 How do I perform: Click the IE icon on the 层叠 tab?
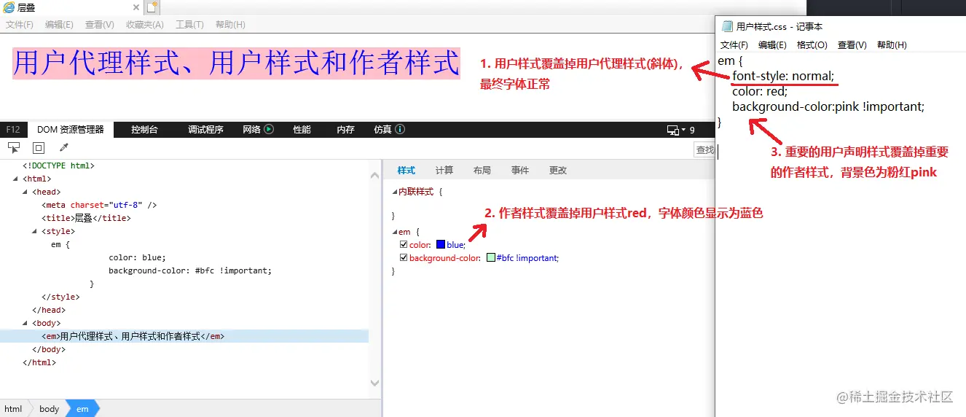(x=9, y=7)
